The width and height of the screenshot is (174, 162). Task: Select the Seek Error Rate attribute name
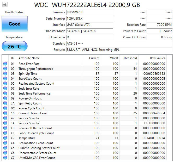[x=29, y=89]
